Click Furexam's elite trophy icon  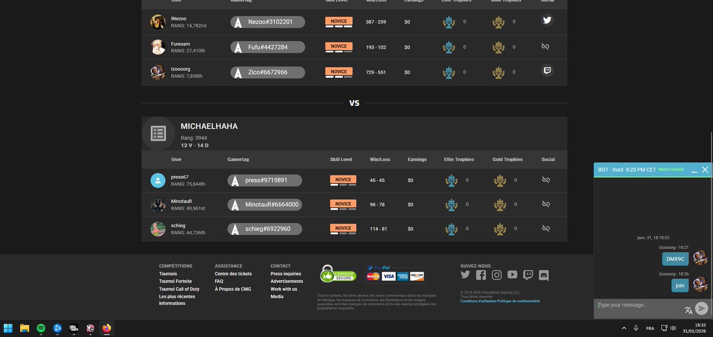pyautogui.click(x=449, y=48)
